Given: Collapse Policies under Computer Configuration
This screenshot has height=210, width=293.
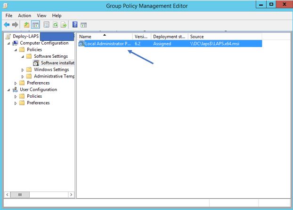Looking at the screenshot, I should (x=16, y=50).
